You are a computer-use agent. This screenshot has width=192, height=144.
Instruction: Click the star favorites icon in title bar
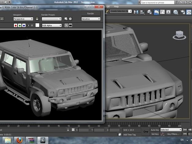pos(190,2)
